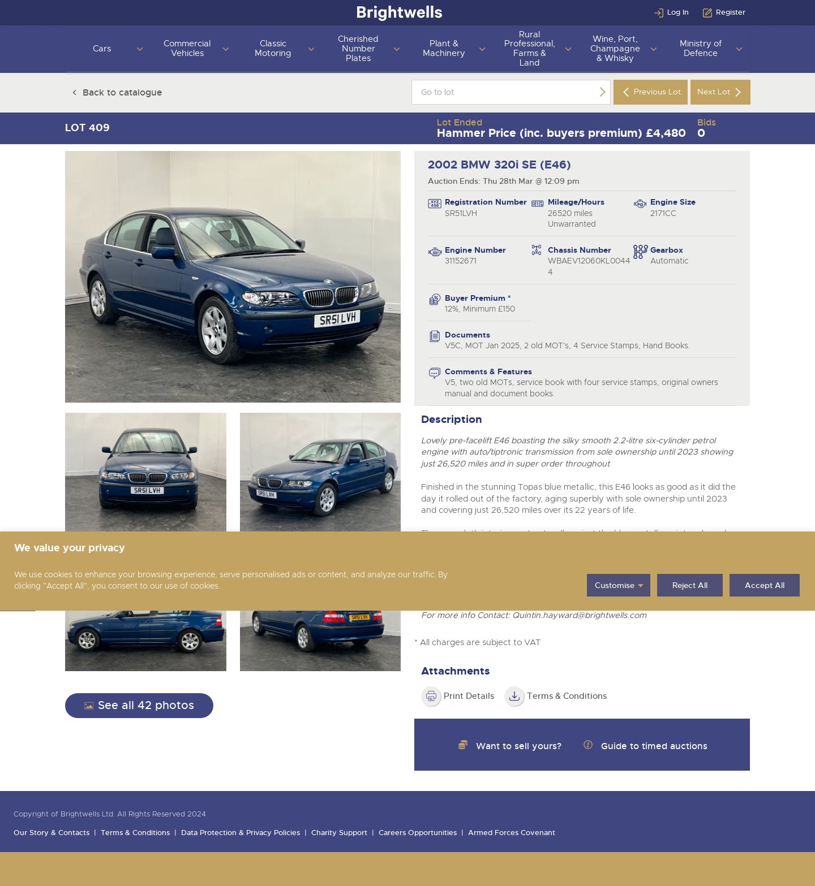Click the Log In link text
The height and width of the screenshot is (886, 815).
coord(677,12)
